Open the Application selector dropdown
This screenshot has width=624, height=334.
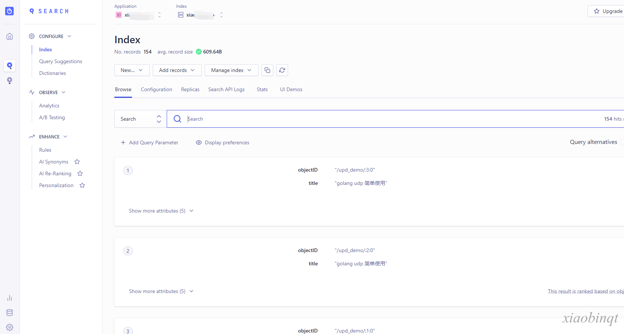click(138, 15)
